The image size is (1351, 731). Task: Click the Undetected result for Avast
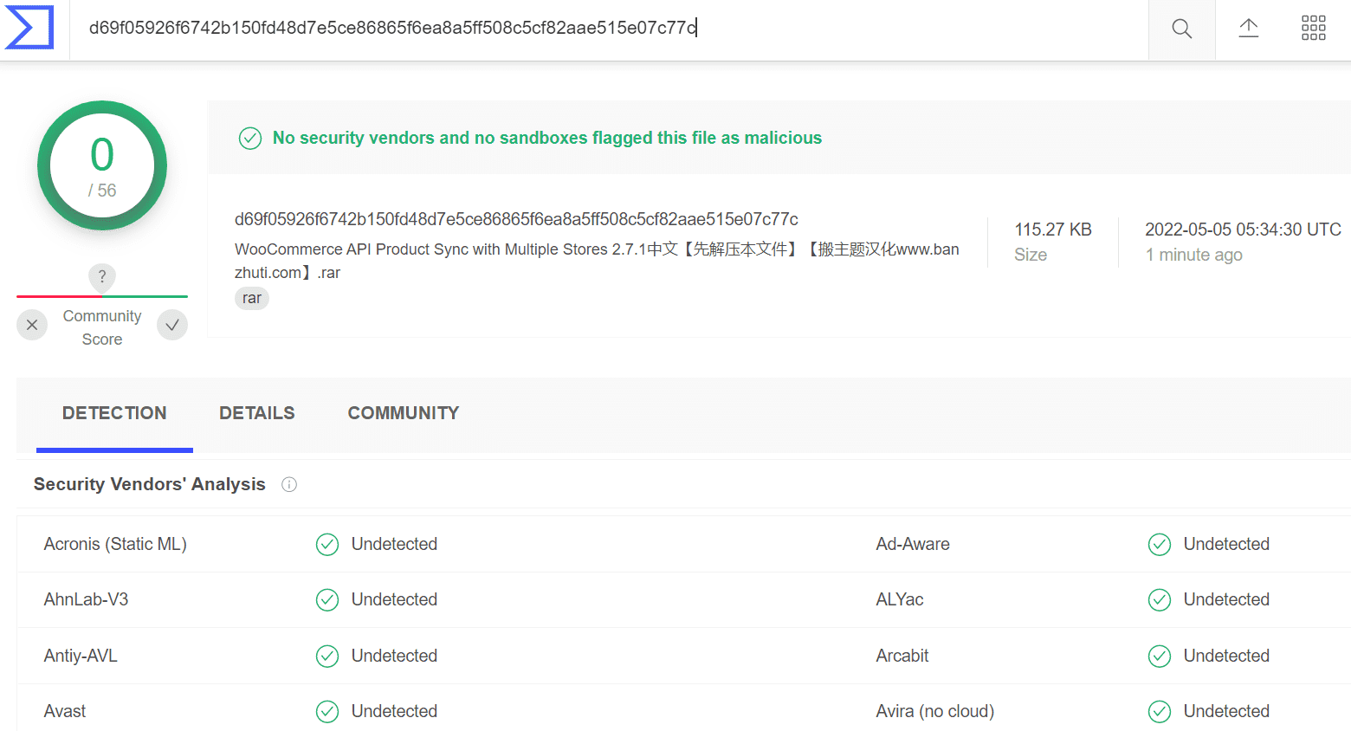(394, 711)
